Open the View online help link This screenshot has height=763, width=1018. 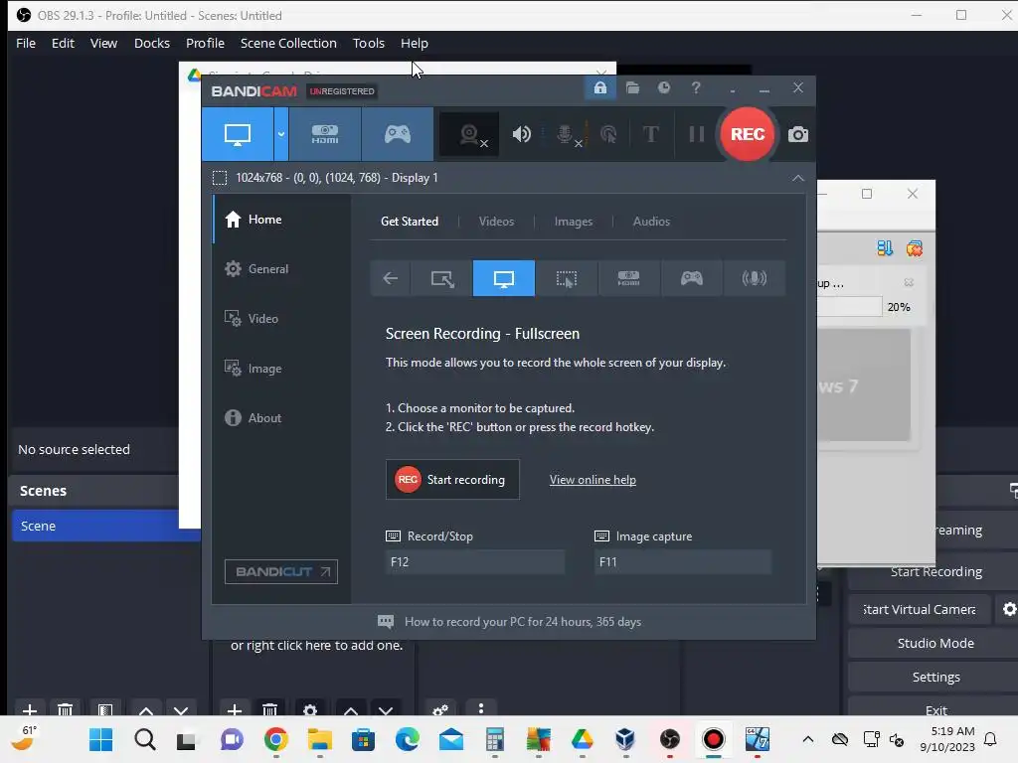(593, 480)
